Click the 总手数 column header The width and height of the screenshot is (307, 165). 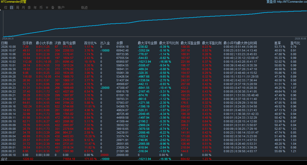click(27, 43)
